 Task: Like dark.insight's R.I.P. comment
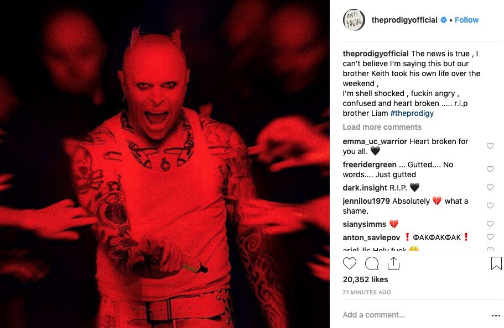[490, 187]
